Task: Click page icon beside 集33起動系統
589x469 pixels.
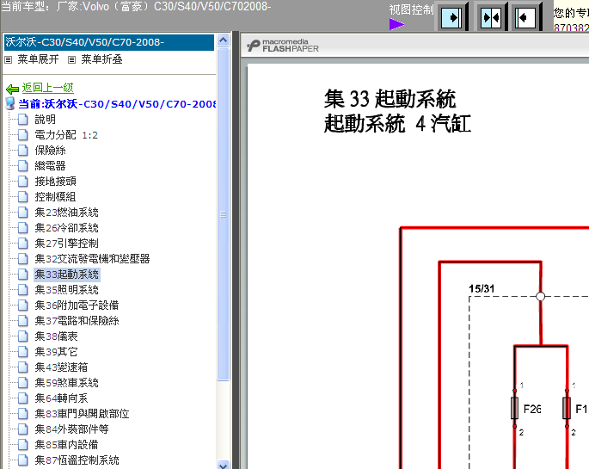Action: [23, 275]
